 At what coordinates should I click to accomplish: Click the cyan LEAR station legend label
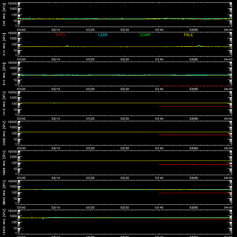point(103,35)
